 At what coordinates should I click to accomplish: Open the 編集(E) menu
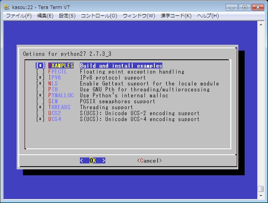[45, 16]
